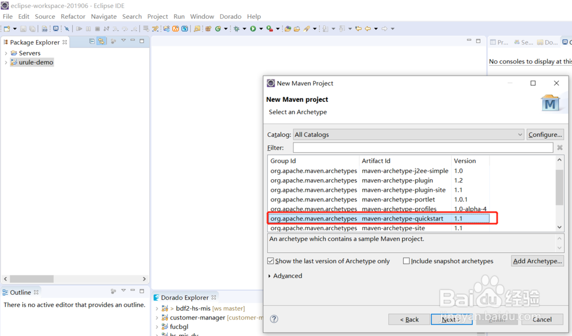Clear the Filter field with the X icon

click(559, 148)
